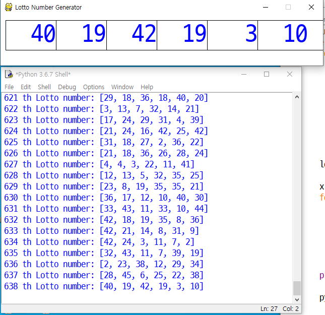Open the Edit menu
Screen dimensions: 325x315
[26, 87]
